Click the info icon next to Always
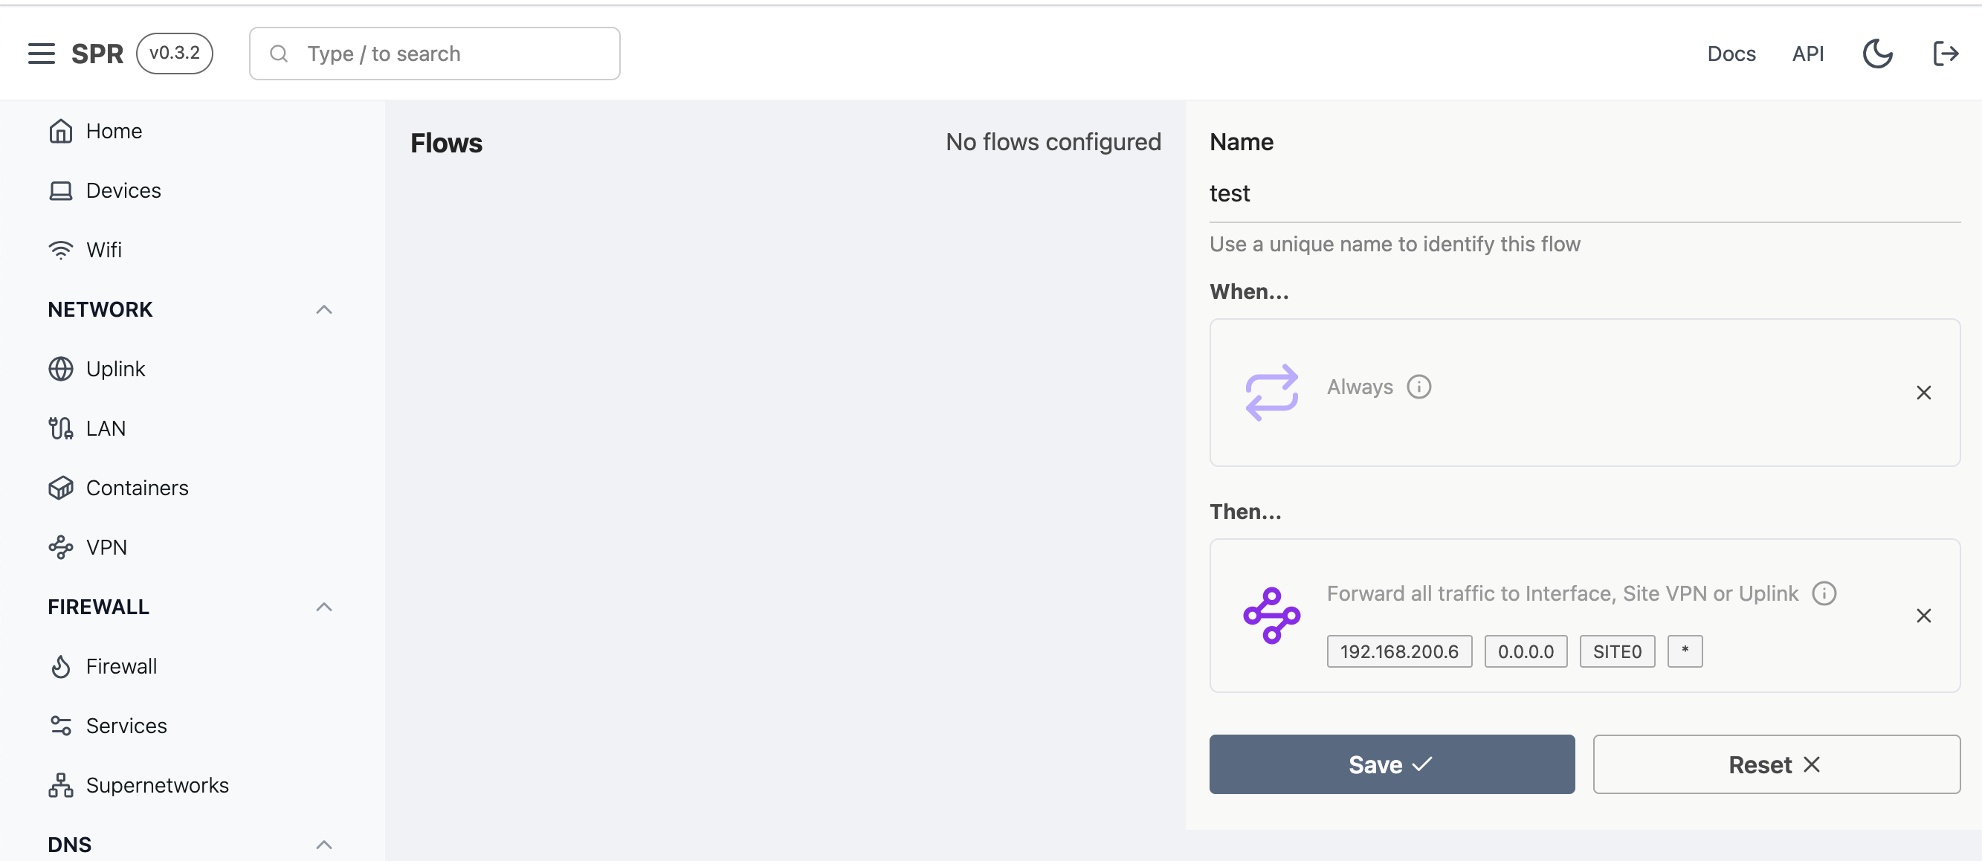 (1418, 387)
